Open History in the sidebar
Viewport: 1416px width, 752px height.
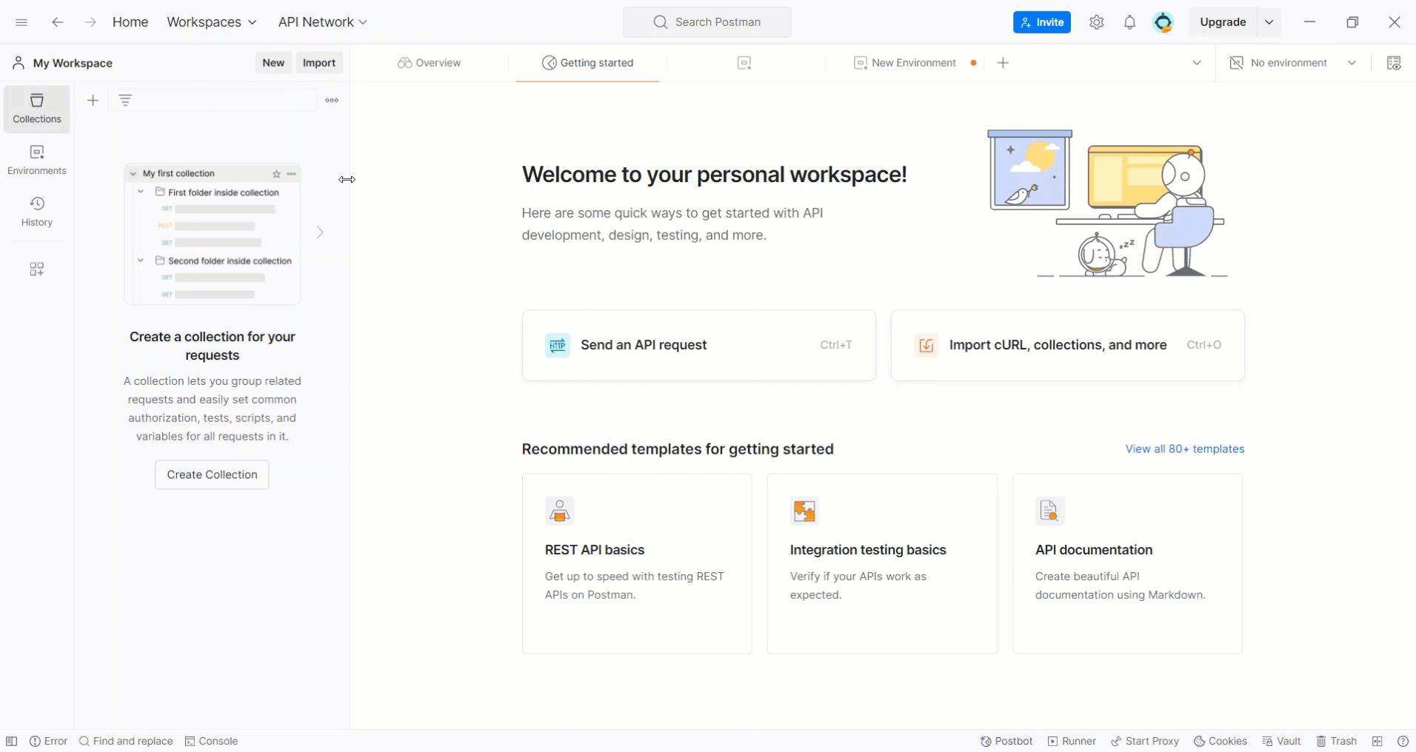pyautogui.click(x=37, y=212)
